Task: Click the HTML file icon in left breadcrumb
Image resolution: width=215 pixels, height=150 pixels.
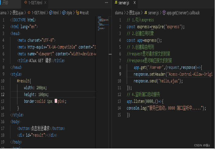Action: [x=29, y=12]
